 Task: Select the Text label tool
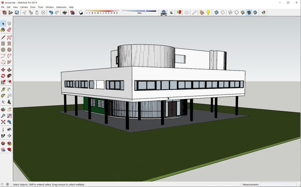(x=9, y=95)
